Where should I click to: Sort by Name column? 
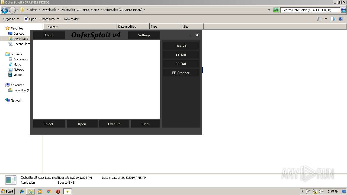(x=80, y=27)
